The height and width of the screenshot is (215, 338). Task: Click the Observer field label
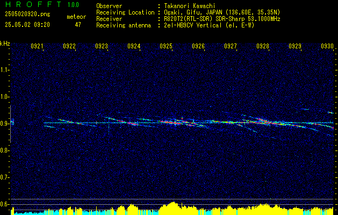pyautogui.click(x=109, y=6)
